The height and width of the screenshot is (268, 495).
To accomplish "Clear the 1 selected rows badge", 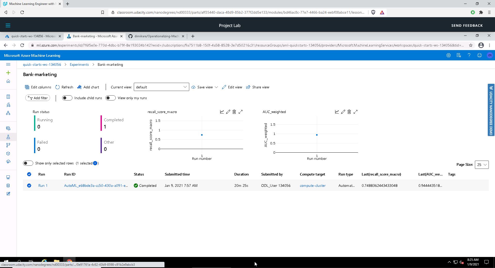I will pos(95,163).
